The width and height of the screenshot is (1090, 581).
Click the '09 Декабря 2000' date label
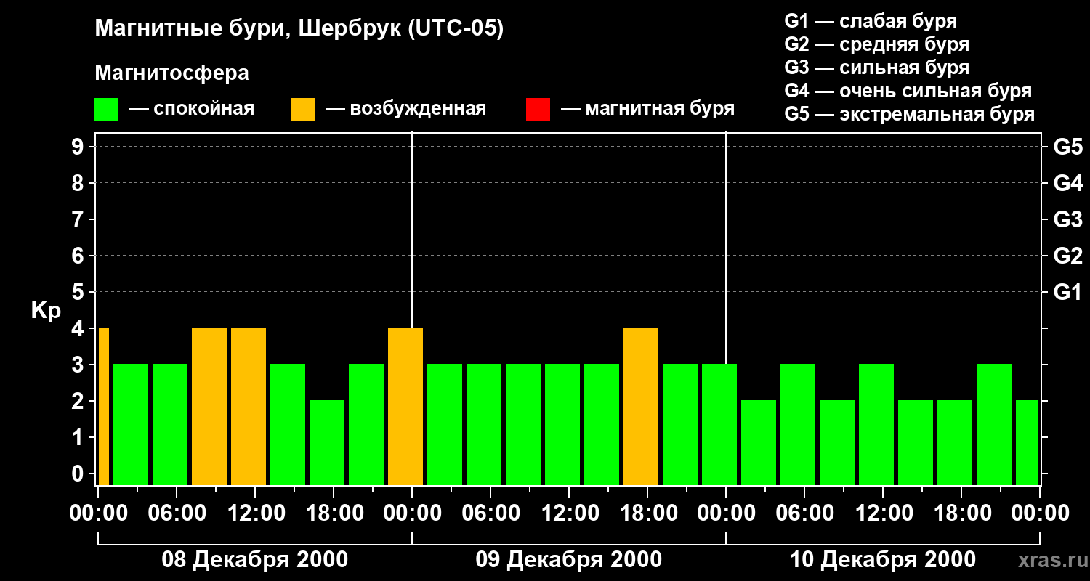(x=568, y=560)
